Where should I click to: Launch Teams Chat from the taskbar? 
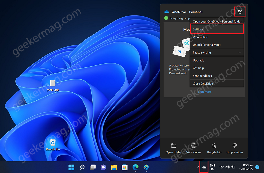coord(103,167)
